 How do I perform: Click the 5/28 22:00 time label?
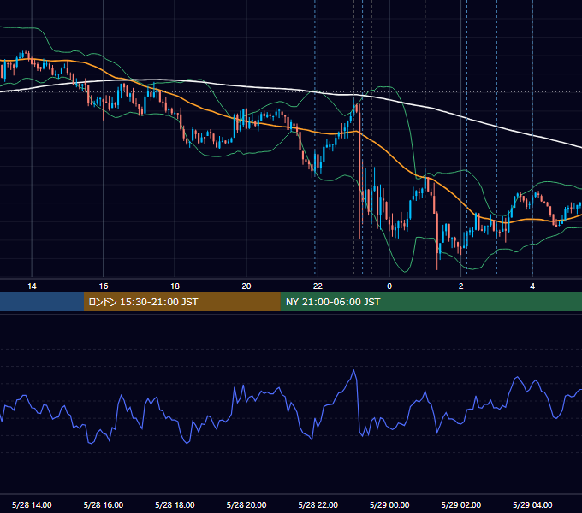click(x=318, y=504)
